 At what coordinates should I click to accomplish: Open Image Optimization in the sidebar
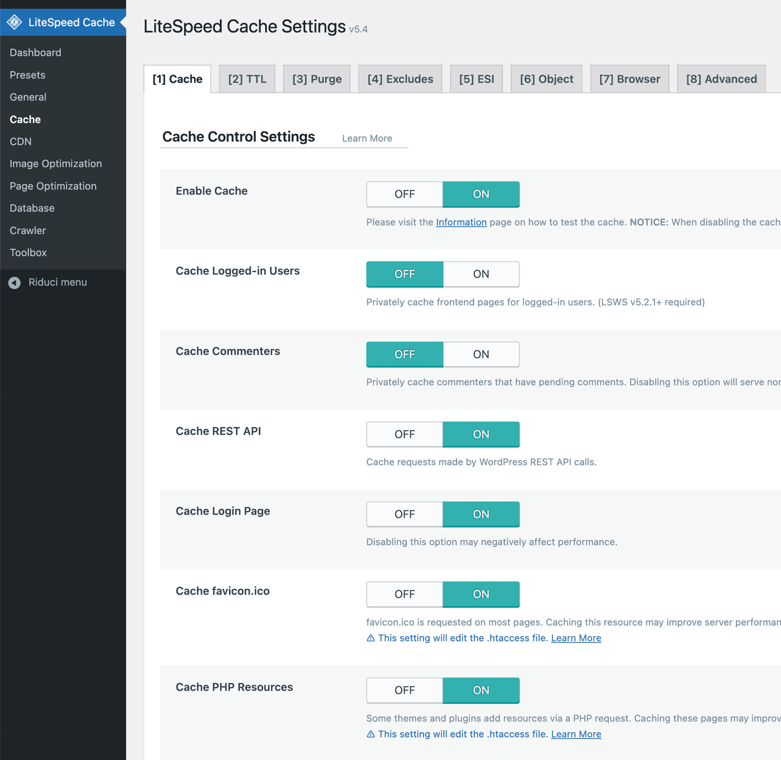pyautogui.click(x=55, y=164)
